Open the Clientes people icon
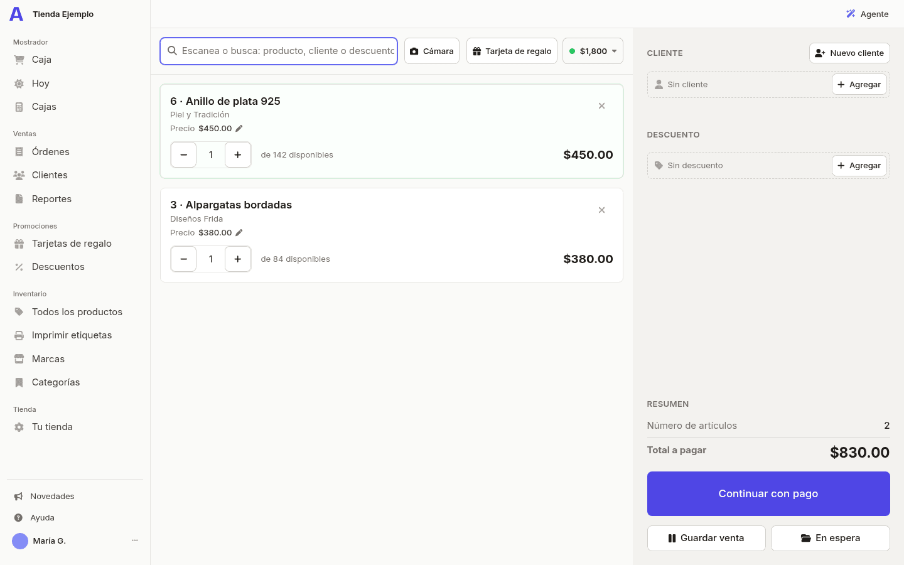This screenshot has width=904, height=565. [x=19, y=175]
